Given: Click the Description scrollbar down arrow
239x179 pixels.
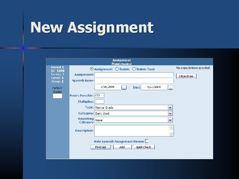Looking at the screenshot, I should click(x=171, y=134).
